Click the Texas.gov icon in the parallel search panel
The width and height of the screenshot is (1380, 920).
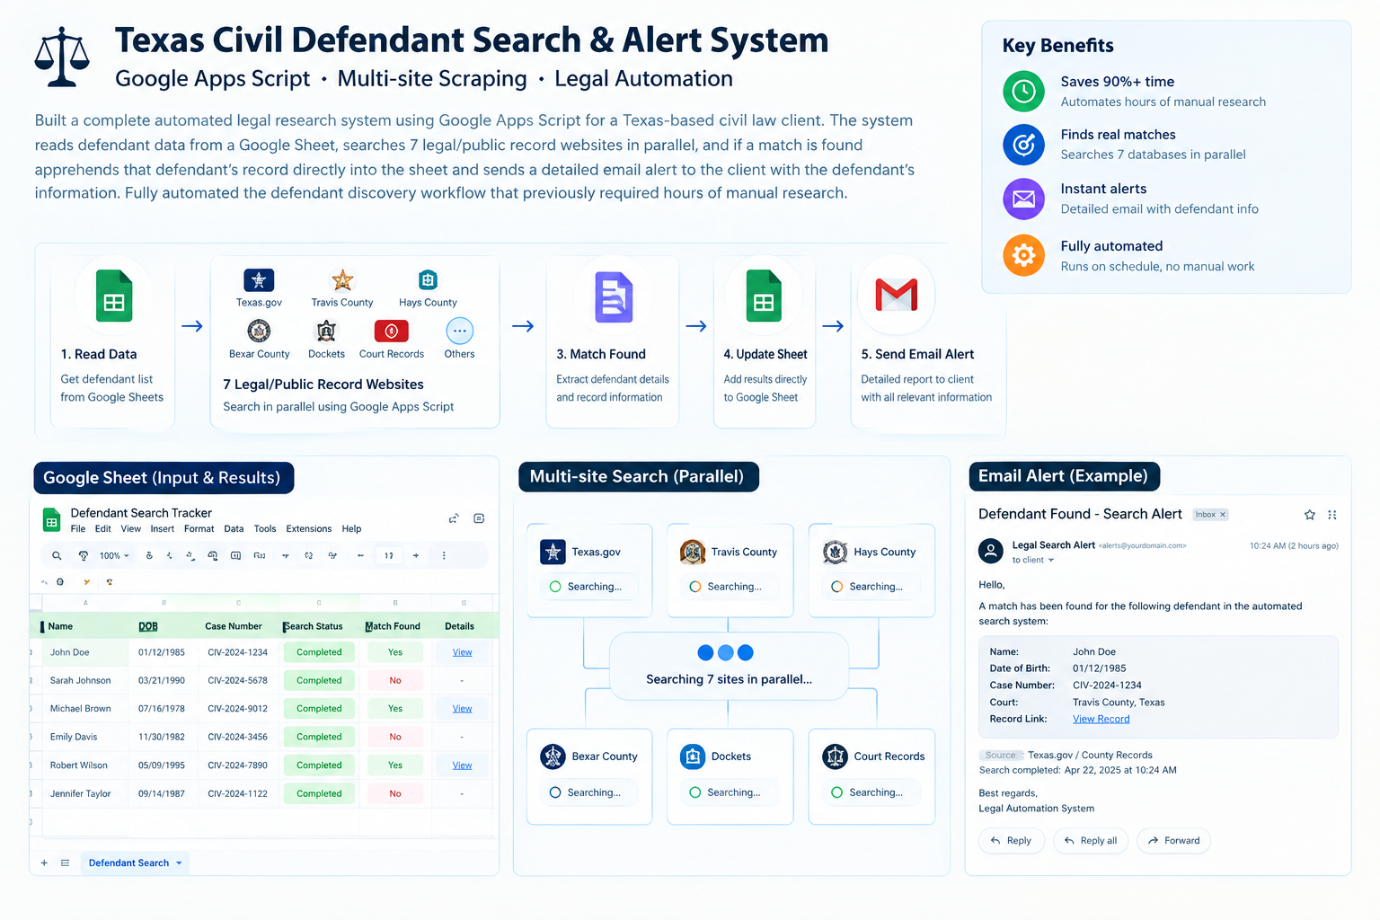[x=553, y=552]
